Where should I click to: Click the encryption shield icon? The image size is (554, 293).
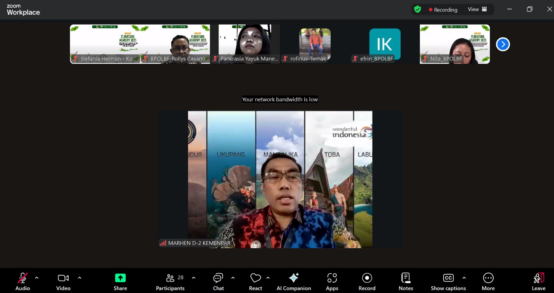point(418,9)
